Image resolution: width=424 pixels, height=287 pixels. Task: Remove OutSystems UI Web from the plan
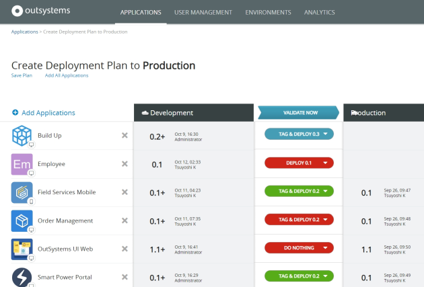125,249
